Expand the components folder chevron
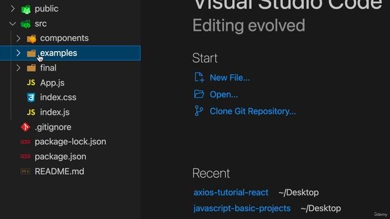 click(18, 38)
